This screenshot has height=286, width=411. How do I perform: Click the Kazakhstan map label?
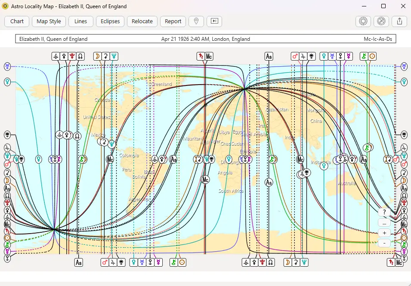point(277,110)
